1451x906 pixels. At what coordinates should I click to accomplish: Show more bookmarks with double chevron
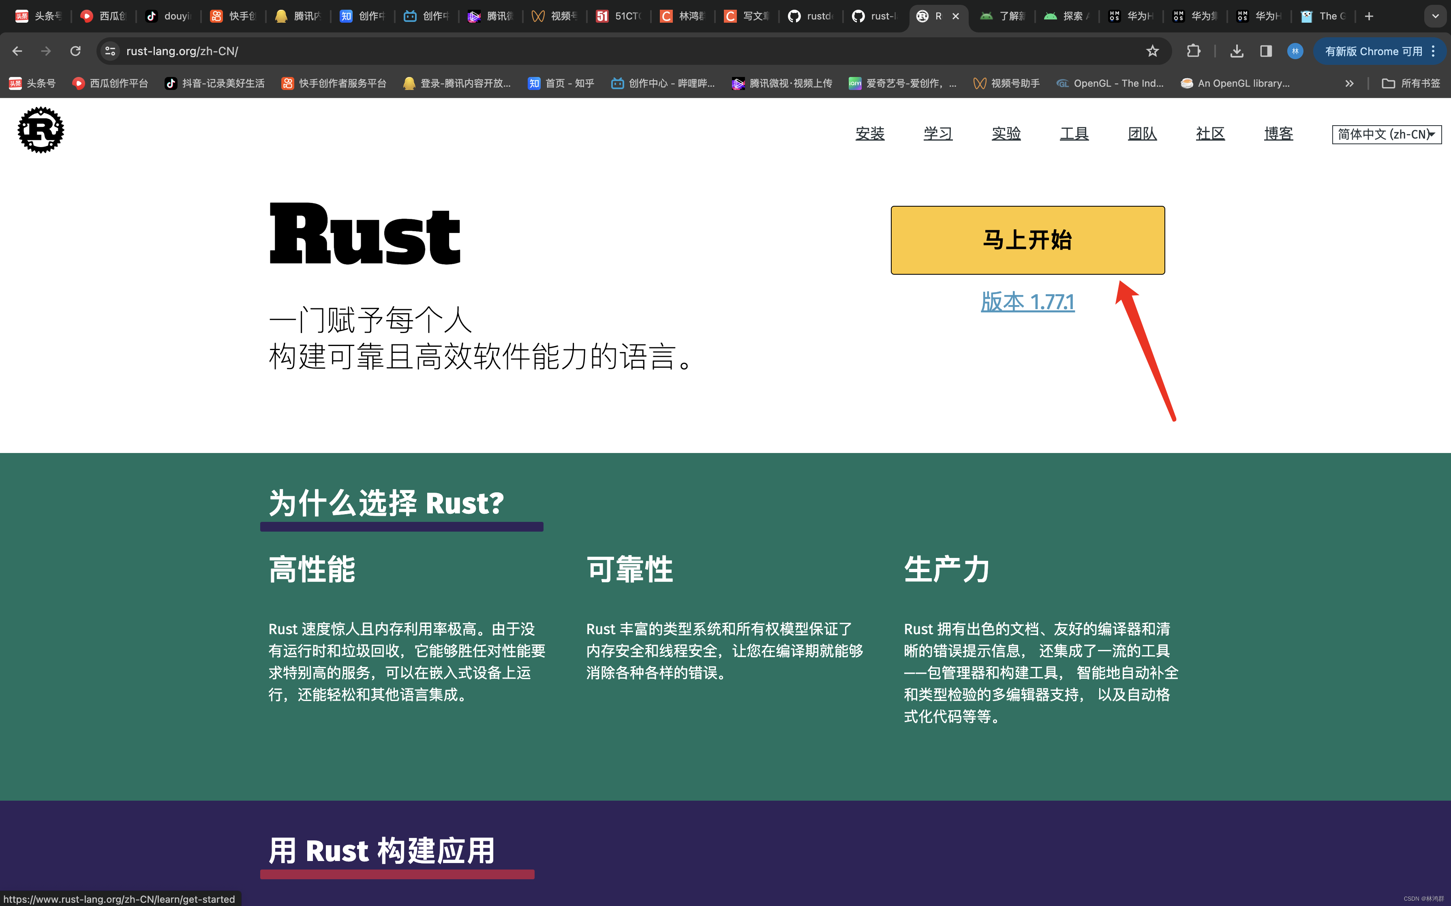(x=1349, y=83)
